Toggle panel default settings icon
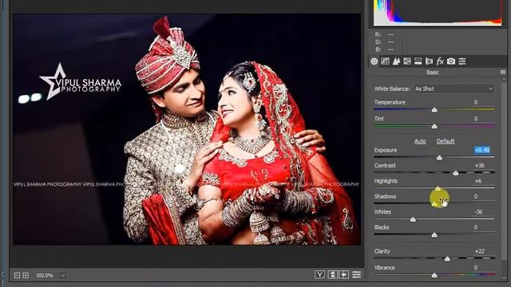The width and height of the screenshot is (511, 287). click(x=357, y=275)
